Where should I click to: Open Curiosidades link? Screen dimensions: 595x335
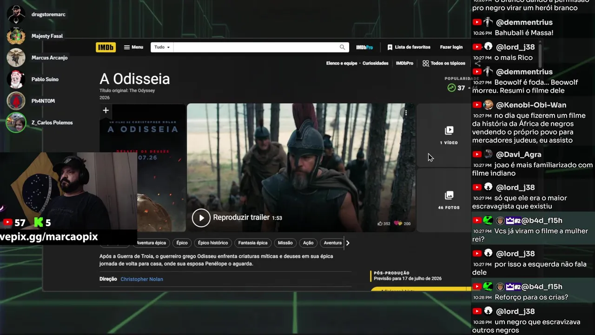[x=376, y=63]
